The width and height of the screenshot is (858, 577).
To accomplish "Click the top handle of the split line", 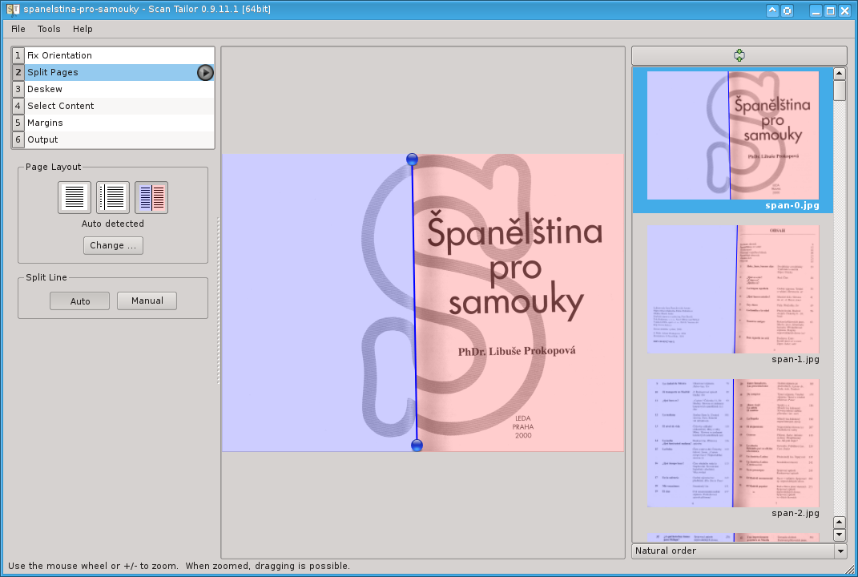I will (x=412, y=159).
